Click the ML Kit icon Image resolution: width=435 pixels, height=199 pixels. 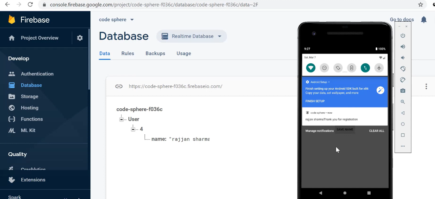point(12,130)
